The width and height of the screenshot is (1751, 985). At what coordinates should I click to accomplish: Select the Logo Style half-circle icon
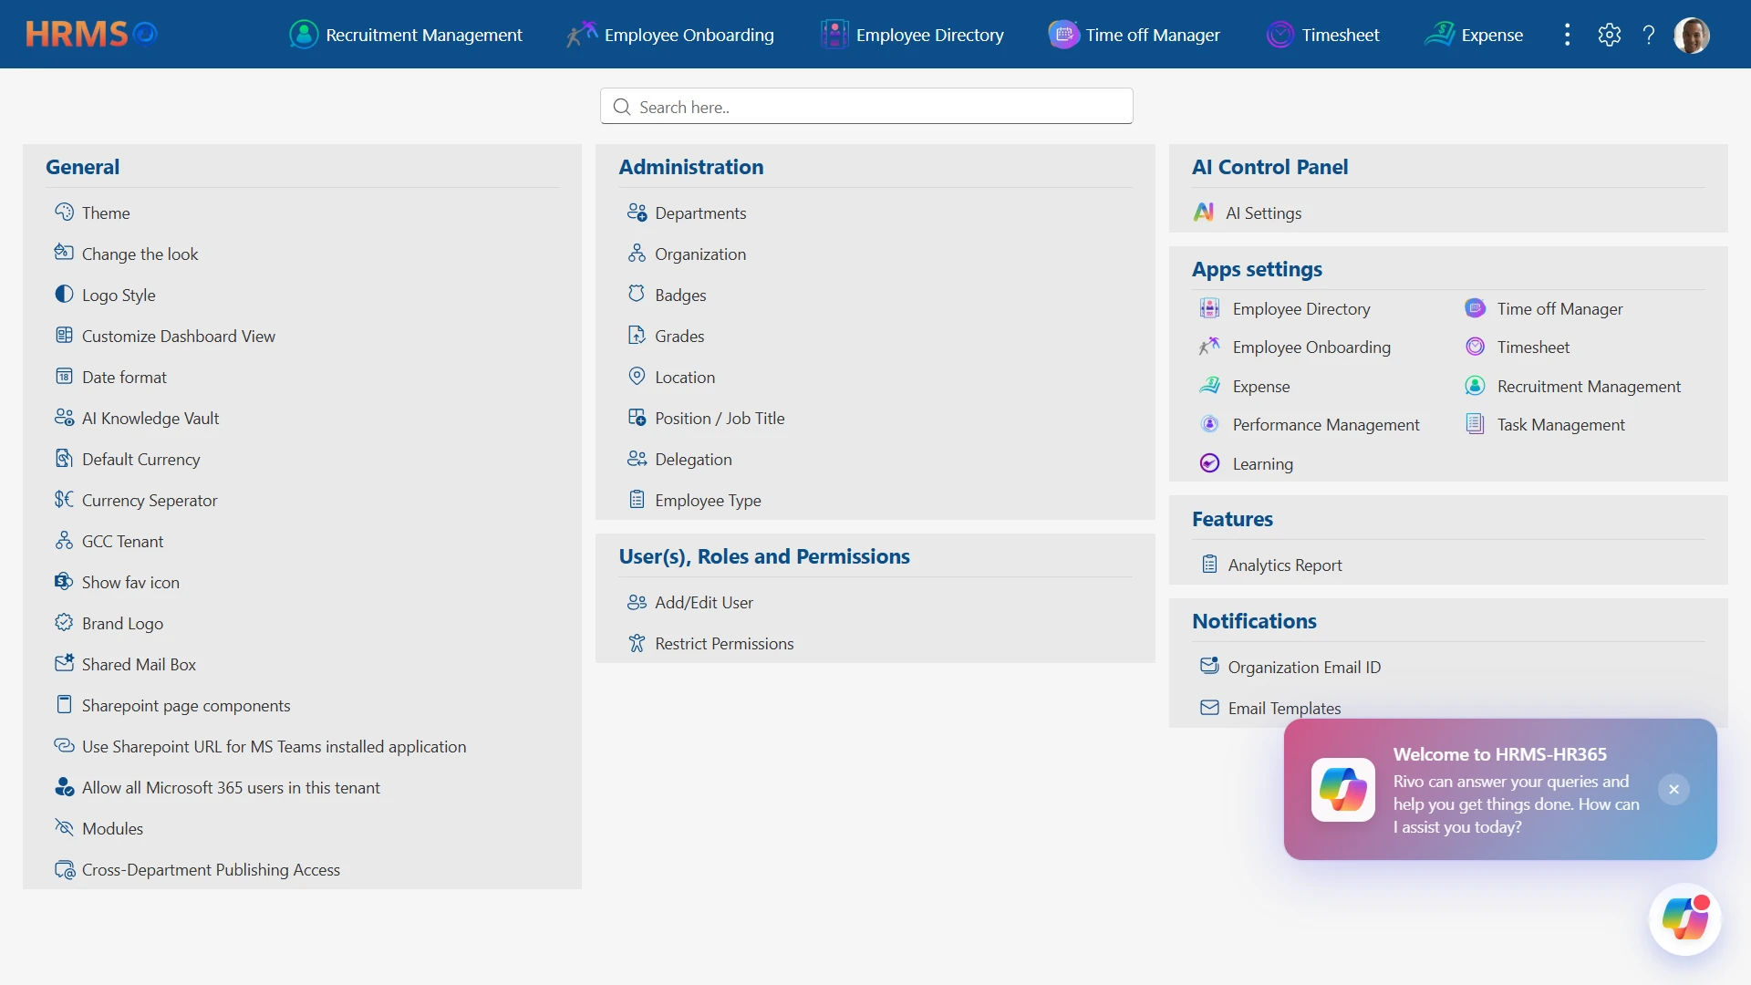[x=64, y=295]
